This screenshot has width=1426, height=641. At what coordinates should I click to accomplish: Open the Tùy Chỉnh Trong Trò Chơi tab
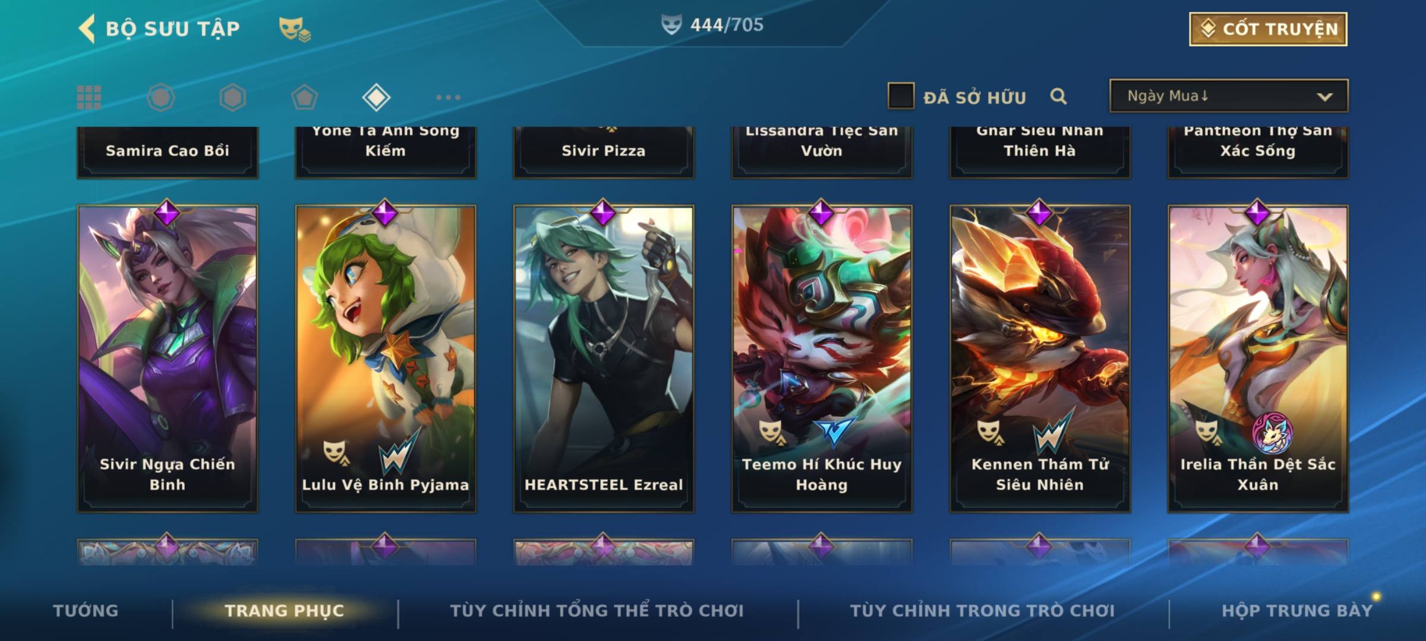982,611
